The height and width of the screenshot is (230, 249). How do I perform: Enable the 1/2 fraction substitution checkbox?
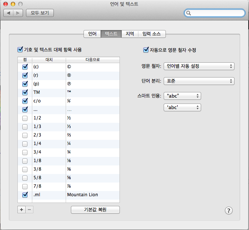(x=25, y=118)
